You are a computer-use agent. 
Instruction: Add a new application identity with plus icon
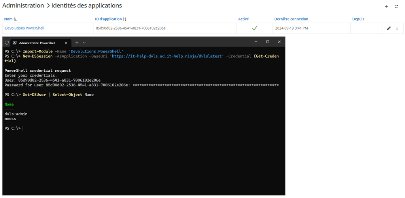tap(386, 6)
